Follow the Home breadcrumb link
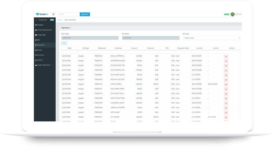The width and height of the screenshot is (274, 149). point(59,20)
